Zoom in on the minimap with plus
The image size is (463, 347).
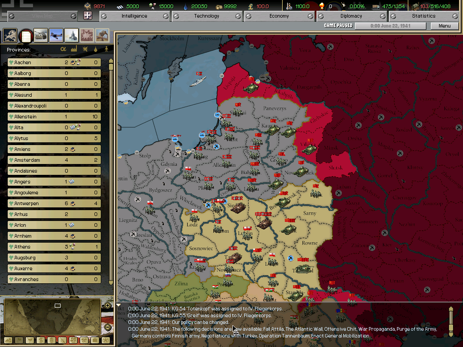coord(108,305)
